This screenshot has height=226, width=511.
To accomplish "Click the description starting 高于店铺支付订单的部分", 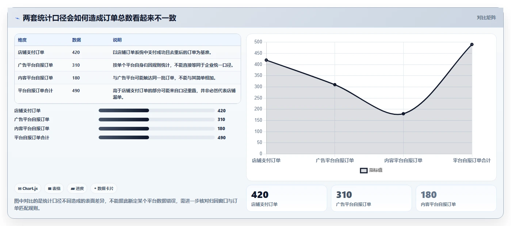I will click(174, 94).
